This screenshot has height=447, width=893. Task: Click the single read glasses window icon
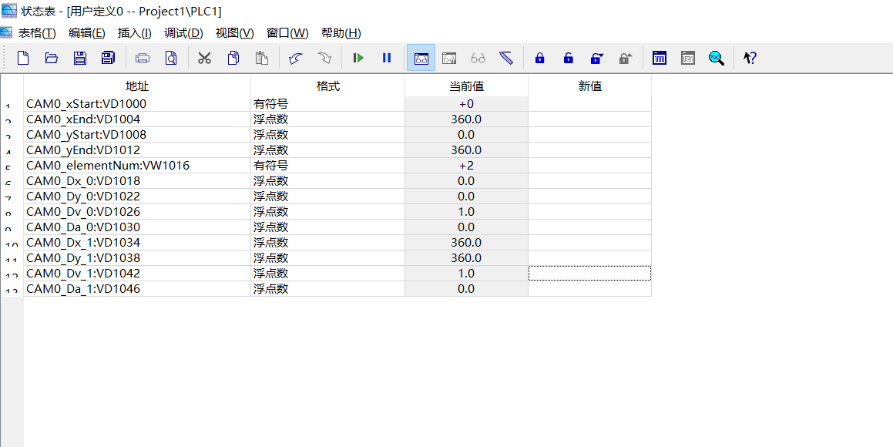click(x=449, y=58)
